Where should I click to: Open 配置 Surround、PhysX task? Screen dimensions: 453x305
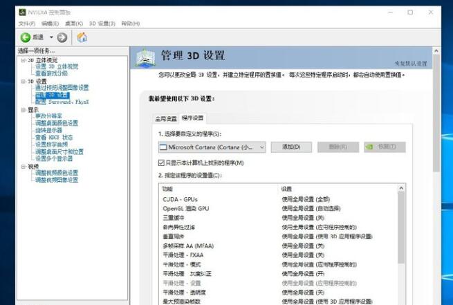click(62, 102)
